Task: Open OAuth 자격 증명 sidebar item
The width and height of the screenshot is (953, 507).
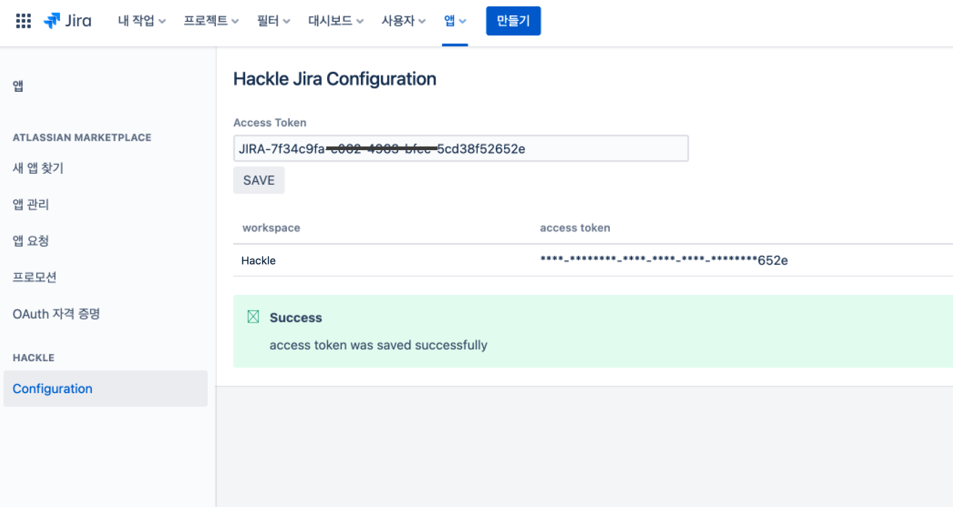Action: coord(56,314)
